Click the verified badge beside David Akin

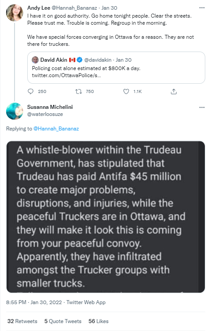point(79,60)
